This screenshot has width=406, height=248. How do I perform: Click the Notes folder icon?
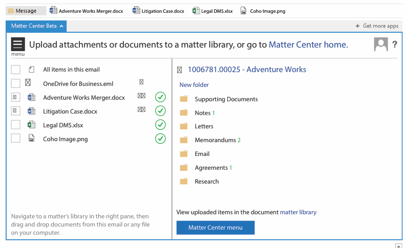[184, 112]
